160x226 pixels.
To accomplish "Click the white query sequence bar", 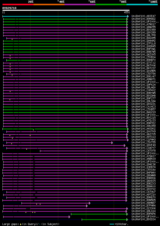I will coord(66,10).
